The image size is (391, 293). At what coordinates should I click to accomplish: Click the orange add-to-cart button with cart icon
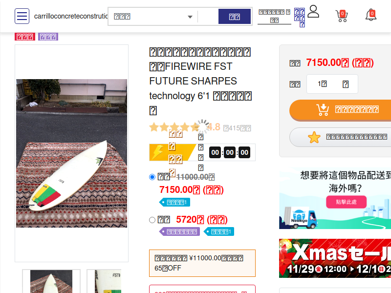click(340, 110)
